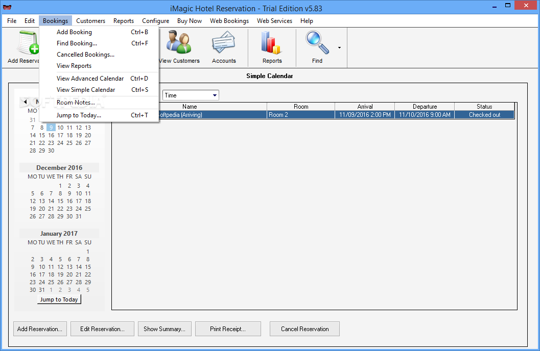
Task: Select January 29 in the calendar
Action: [x=88, y=282]
